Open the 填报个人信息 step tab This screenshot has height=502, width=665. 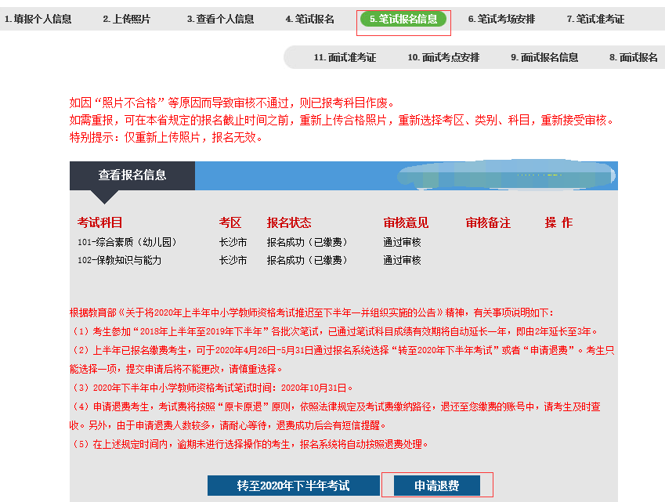tap(38, 19)
